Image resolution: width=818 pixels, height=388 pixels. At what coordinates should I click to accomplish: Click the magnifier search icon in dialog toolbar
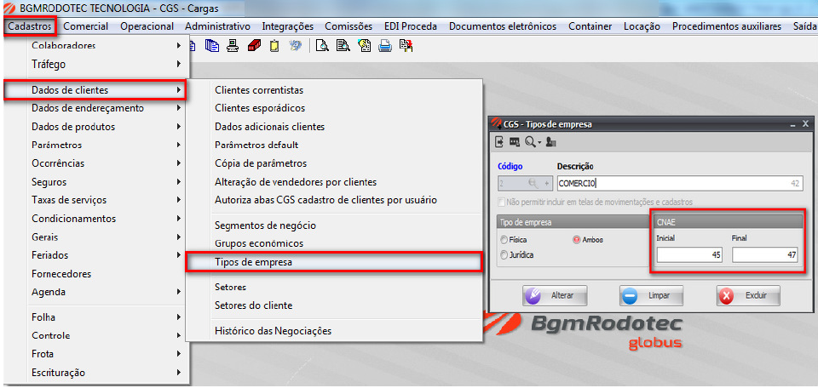(530, 141)
